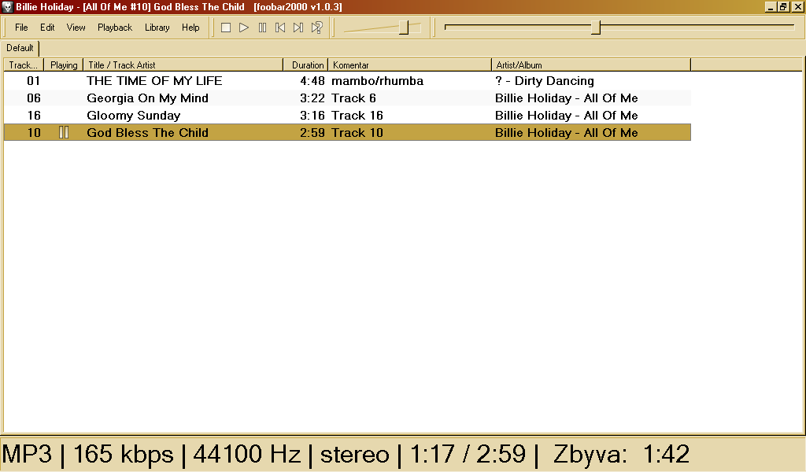Image resolution: width=806 pixels, height=472 pixels.
Task: Open the Help menu
Action: 190,28
